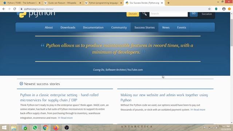
Task: Click the site lock padlock icon
Action: [x=21, y=9]
